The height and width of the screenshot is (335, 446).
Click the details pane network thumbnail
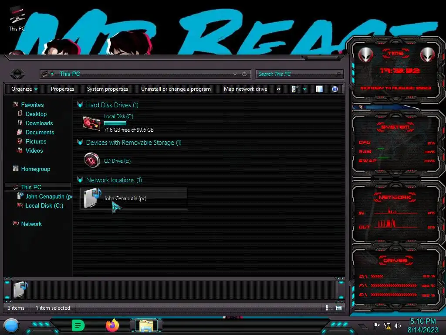point(20,289)
